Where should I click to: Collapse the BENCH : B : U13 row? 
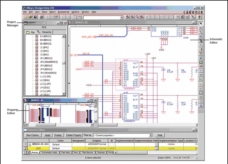pyautogui.click(x=30, y=145)
